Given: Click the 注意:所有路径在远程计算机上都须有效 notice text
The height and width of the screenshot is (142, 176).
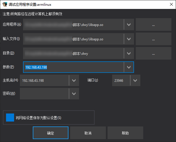Looking at the screenshot, I should [32, 14].
